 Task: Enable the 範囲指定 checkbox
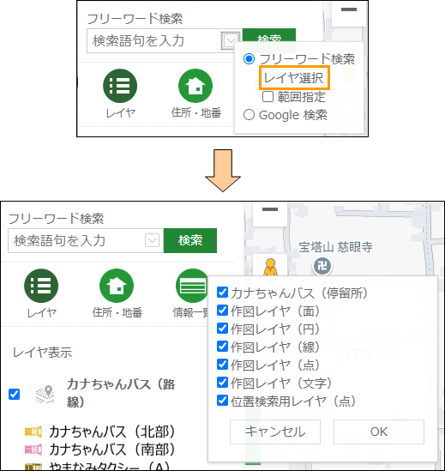(268, 97)
